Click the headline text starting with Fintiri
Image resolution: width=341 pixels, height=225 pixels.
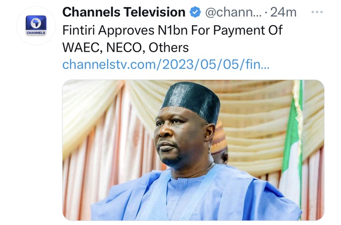tap(172, 30)
